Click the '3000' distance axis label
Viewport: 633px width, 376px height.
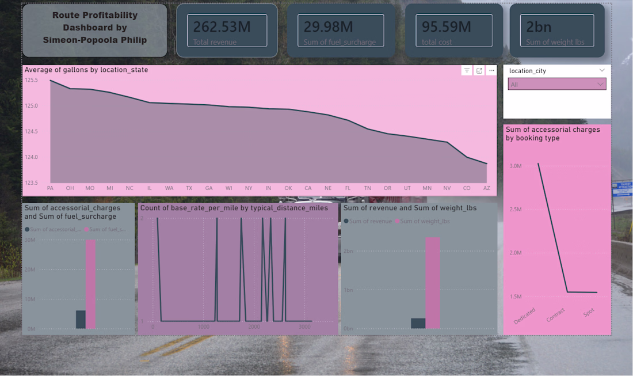tap(305, 326)
